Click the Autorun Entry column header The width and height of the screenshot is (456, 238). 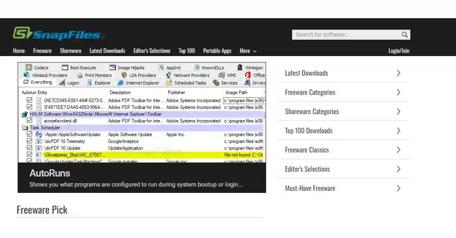point(35,92)
